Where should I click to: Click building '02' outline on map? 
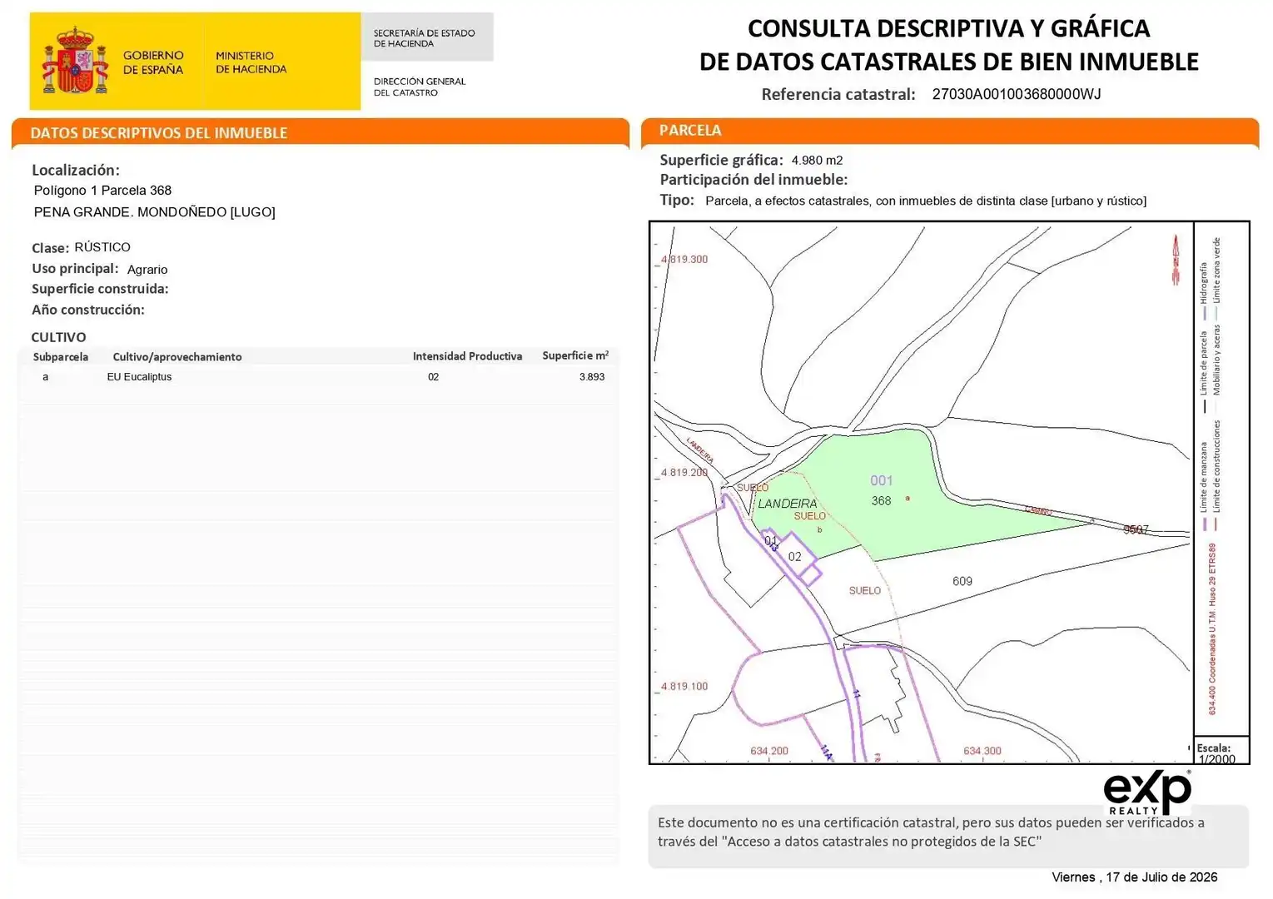795,556
